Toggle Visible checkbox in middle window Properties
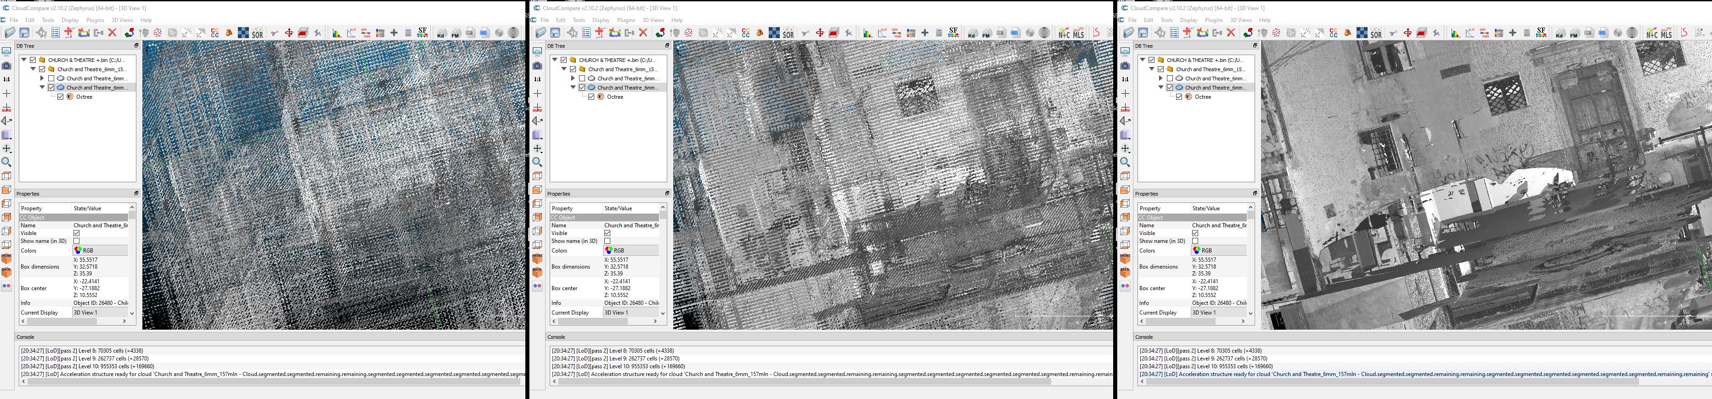 (x=608, y=233)
